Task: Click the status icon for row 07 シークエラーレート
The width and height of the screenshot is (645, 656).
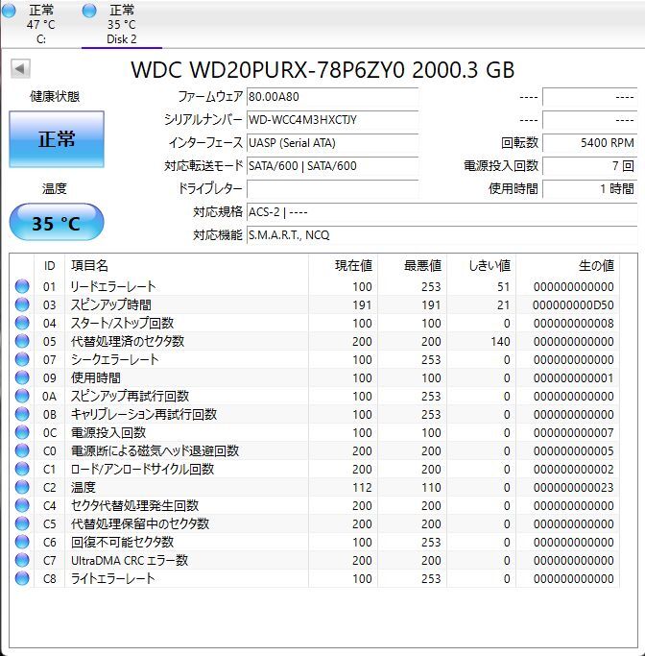Action: (22, 359)
